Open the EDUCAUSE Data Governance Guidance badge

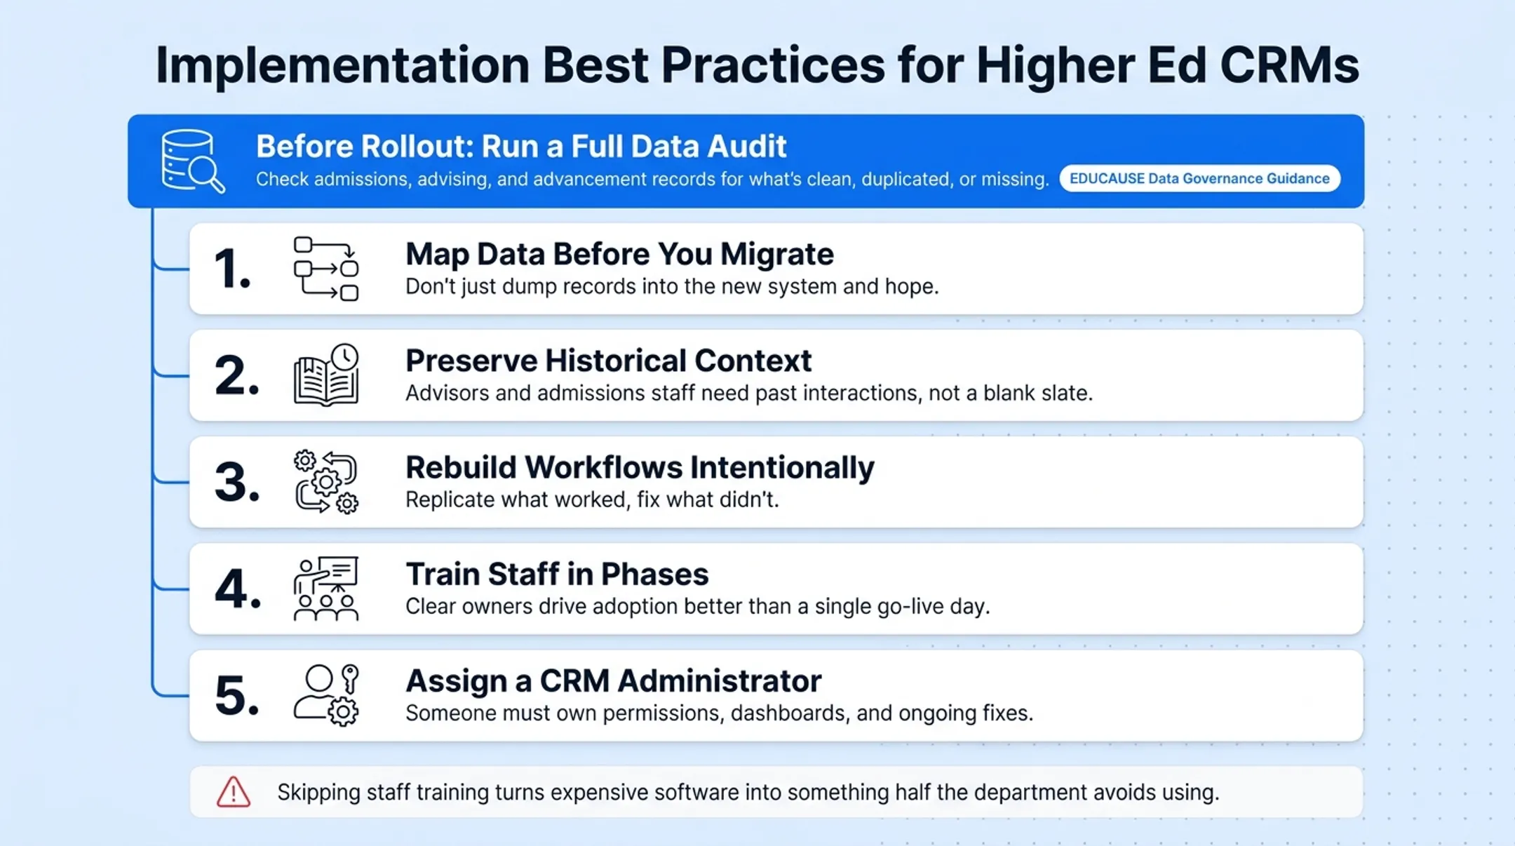(x=1199, y=178)
